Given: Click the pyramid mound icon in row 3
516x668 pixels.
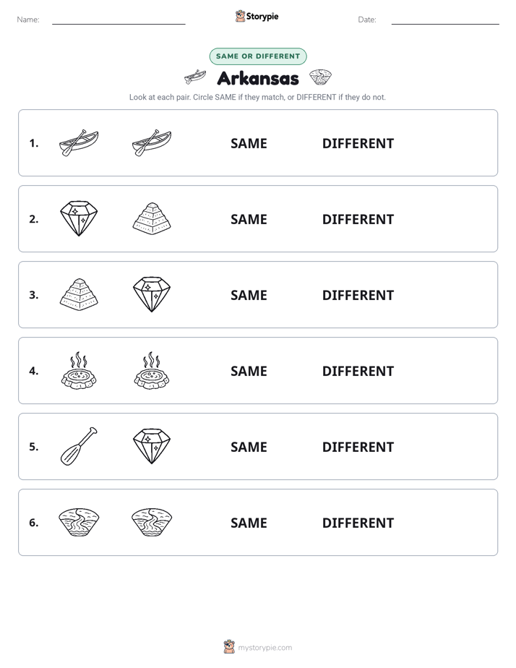Looking at the screenshot, I should [79, 294].
